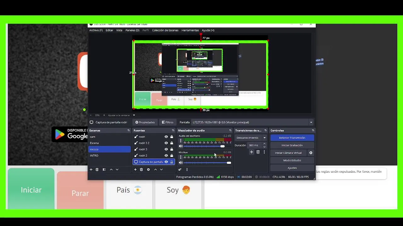Open the Vista menu
403x226 pixels.
click(119, 30)
